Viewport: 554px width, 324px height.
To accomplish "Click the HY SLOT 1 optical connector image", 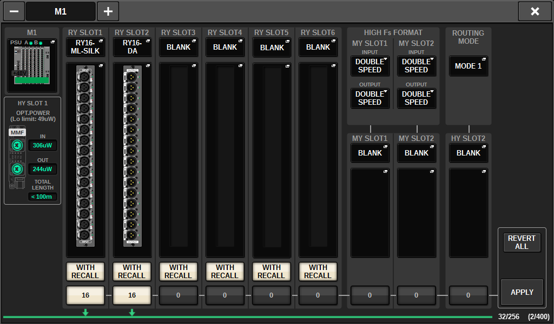I will point(16,158).
